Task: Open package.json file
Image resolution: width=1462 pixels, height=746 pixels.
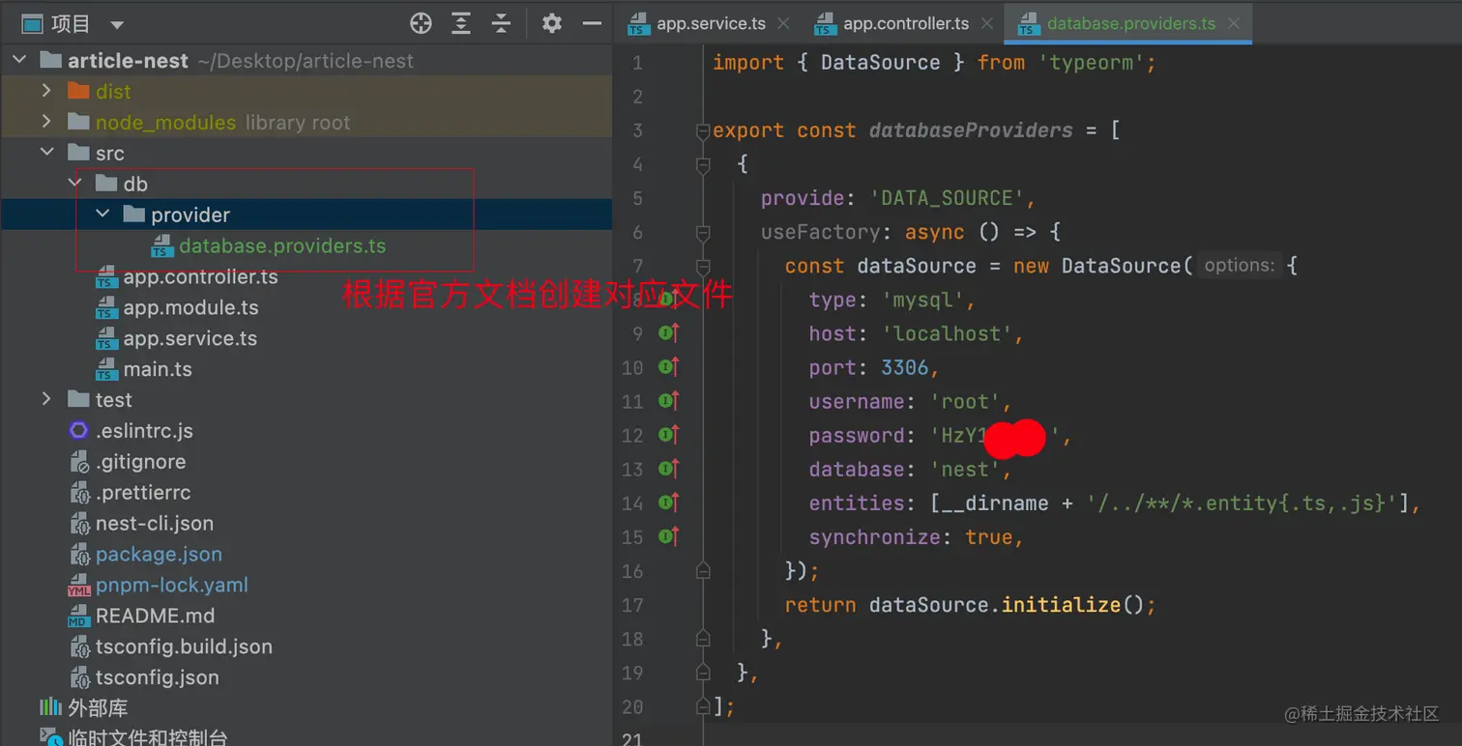Action: (159, 554)
